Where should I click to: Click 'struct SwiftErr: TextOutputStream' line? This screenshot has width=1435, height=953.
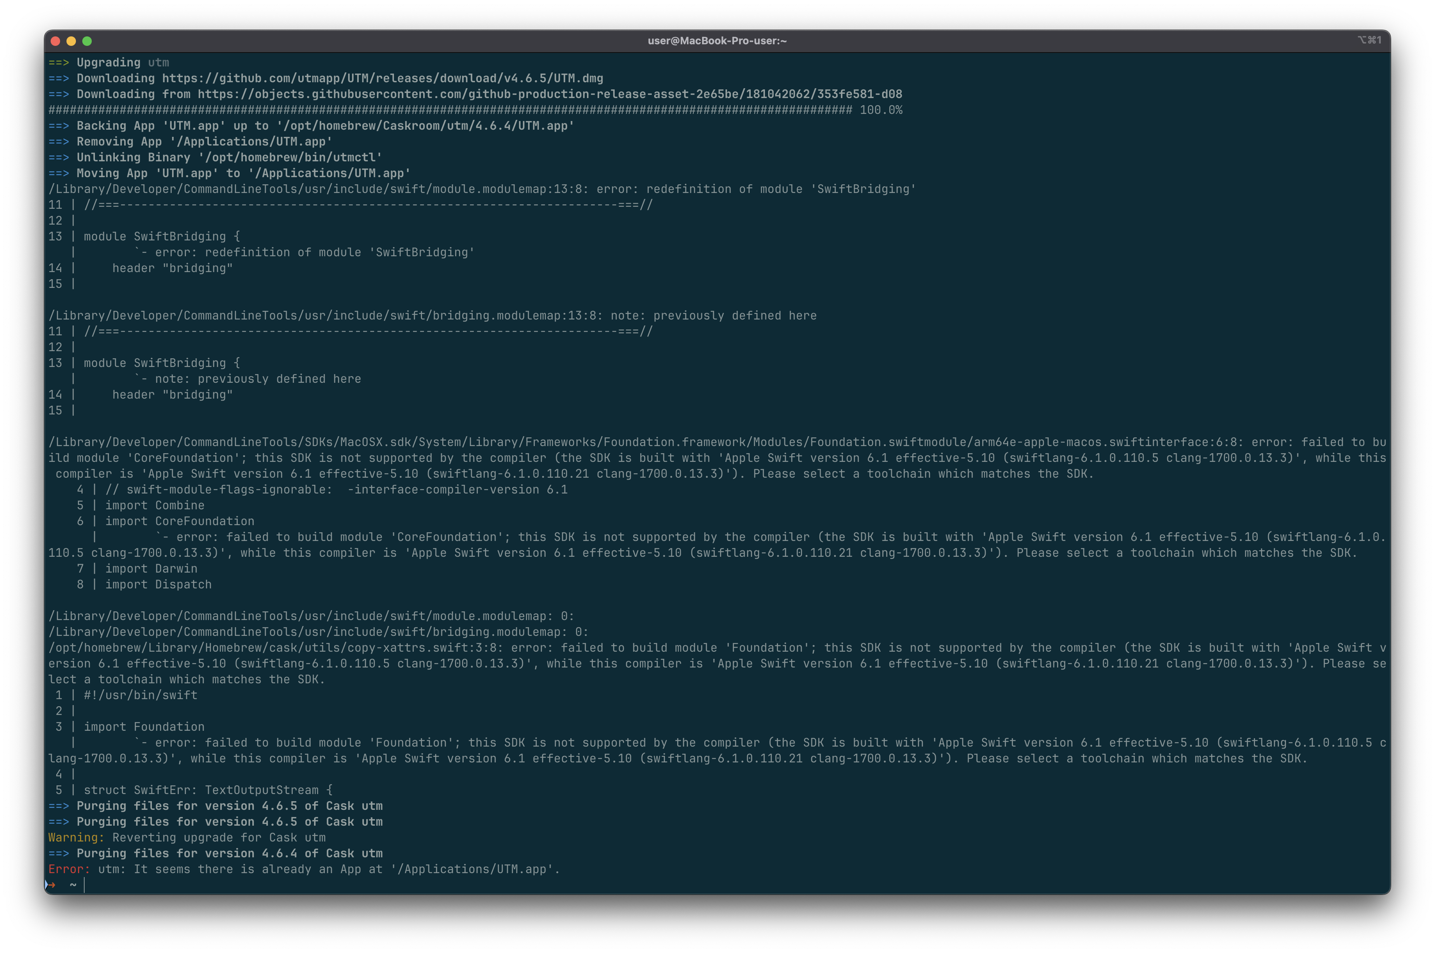(x=208, y=790)
